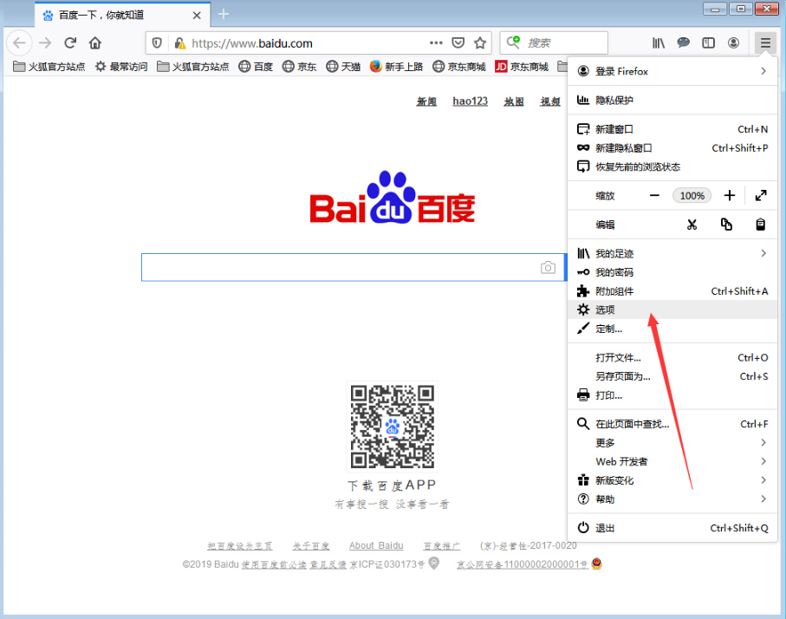Viewport: 786px width, 619px height.
Task: Enter full screen via the zoom row icon
Action: tap(761, 195)
